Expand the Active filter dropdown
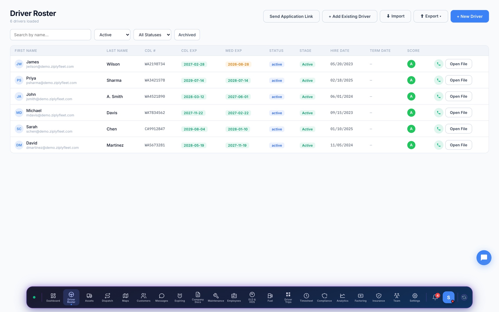 click(112, 35)
